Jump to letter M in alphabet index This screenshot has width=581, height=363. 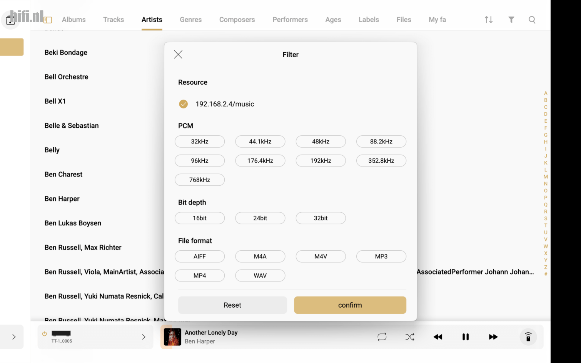[546, 177]
